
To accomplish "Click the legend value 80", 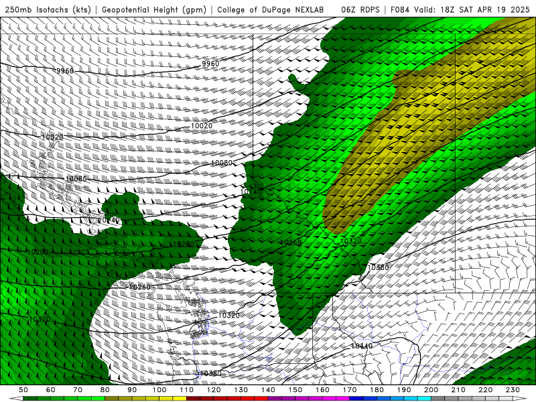I will point(105,390).
